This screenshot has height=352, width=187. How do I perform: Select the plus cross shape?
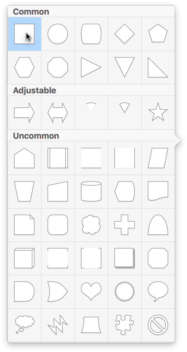click(125, 225)
